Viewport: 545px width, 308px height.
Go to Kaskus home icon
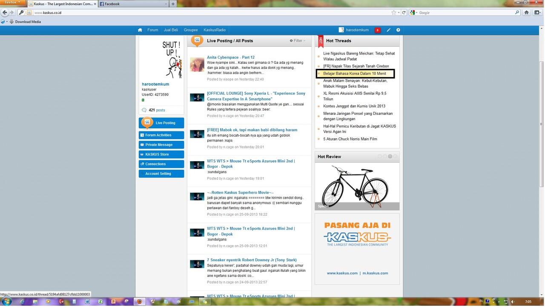pyautogui.click(x=140, y=30)
